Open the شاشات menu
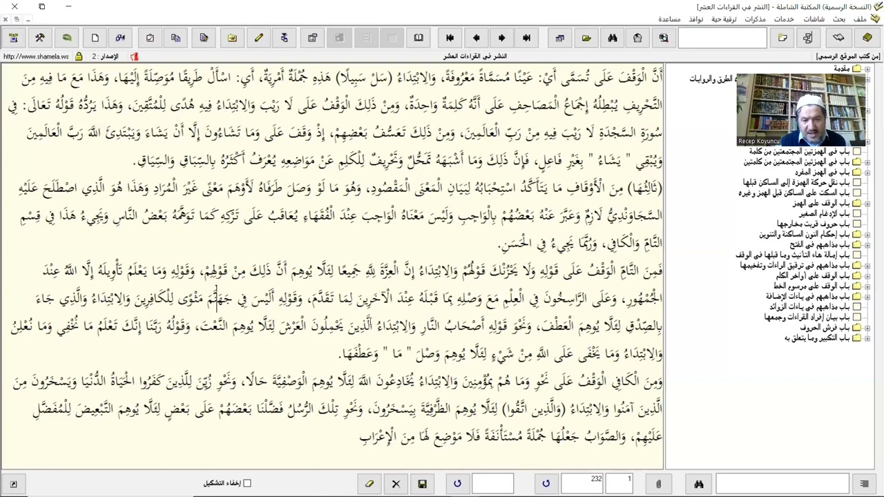The width and height of the screenshot is (884, 497). click(814, 19)
